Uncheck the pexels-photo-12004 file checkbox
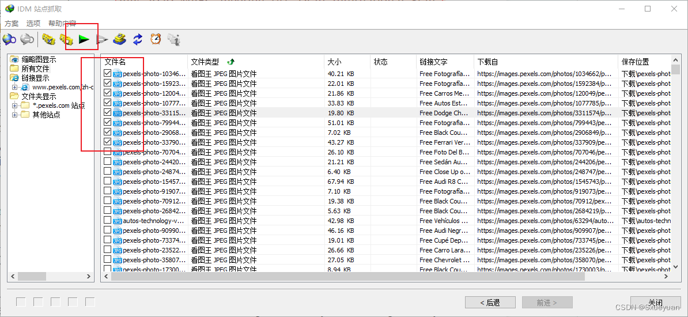 coord(108,93)
